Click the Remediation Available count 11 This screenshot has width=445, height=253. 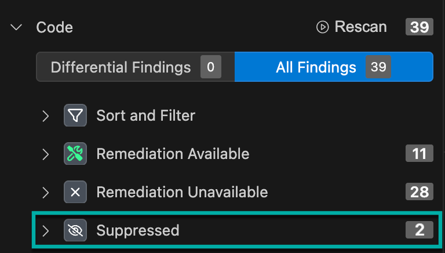click(x=419, y=154)
